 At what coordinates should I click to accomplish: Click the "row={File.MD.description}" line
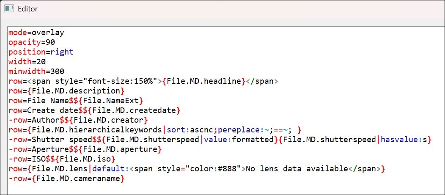point(66,91)
